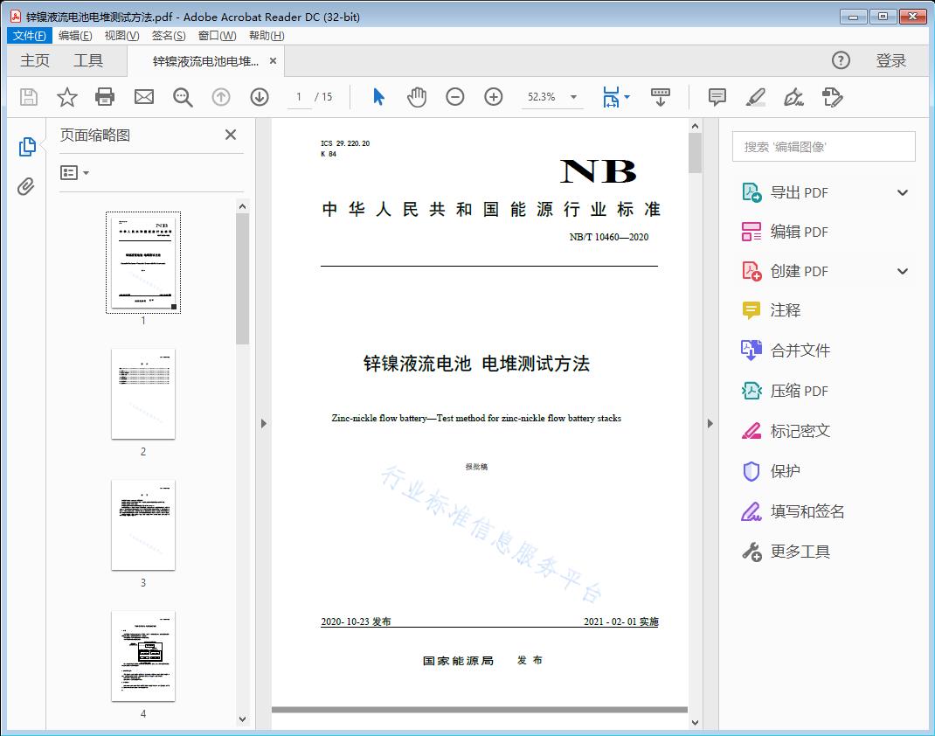Open the find text magnifier tool
The image size is (935, 736).
coord(183,97)
